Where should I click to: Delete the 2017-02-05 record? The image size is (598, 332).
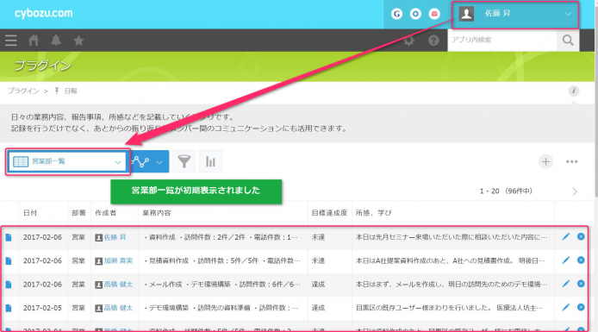click(581, 307)
